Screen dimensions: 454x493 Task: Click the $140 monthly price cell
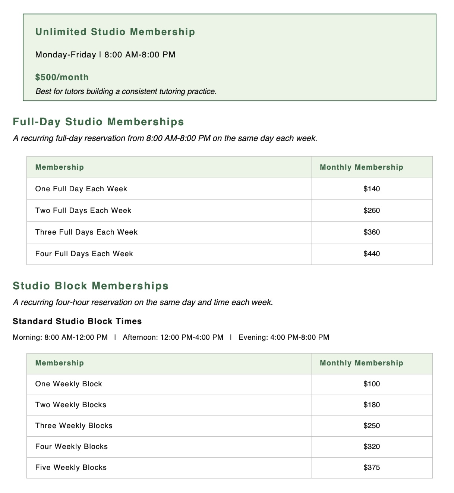[372, 189]
